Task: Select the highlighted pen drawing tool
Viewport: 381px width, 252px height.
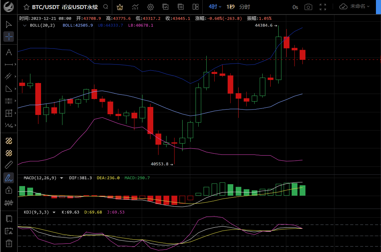Action: click(9, 178)
